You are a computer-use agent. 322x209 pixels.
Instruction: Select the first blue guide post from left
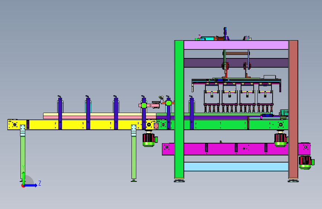[60, 113]
